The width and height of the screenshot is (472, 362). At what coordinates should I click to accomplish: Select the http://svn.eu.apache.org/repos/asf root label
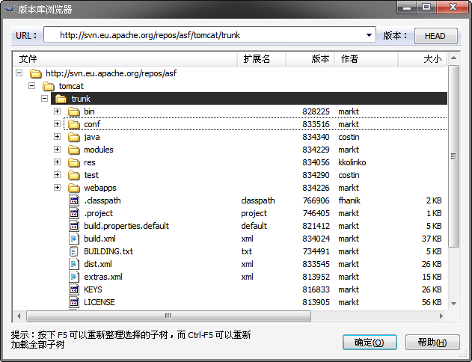coord(111,73)
